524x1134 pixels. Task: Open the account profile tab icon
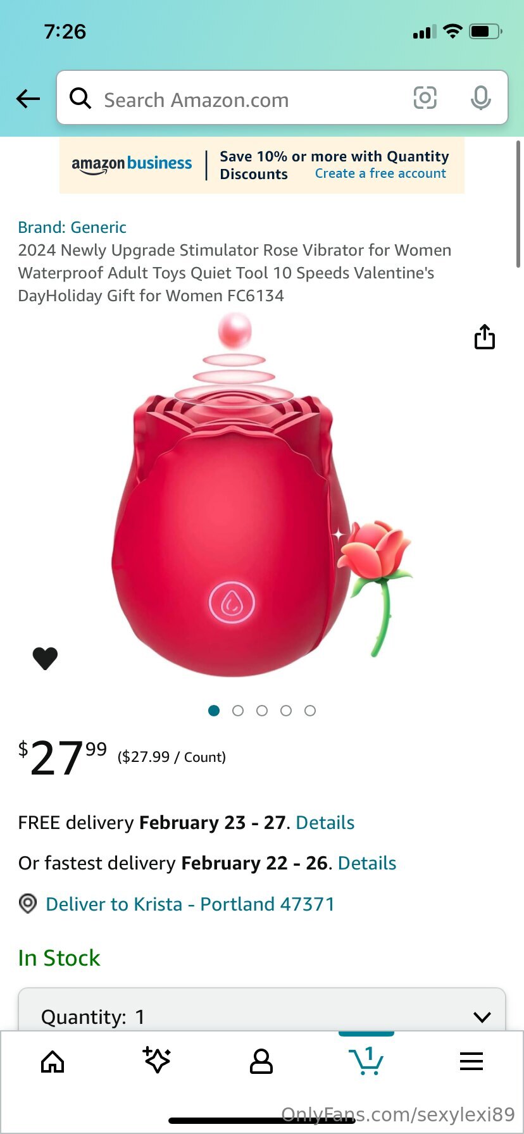[261, 1062]
